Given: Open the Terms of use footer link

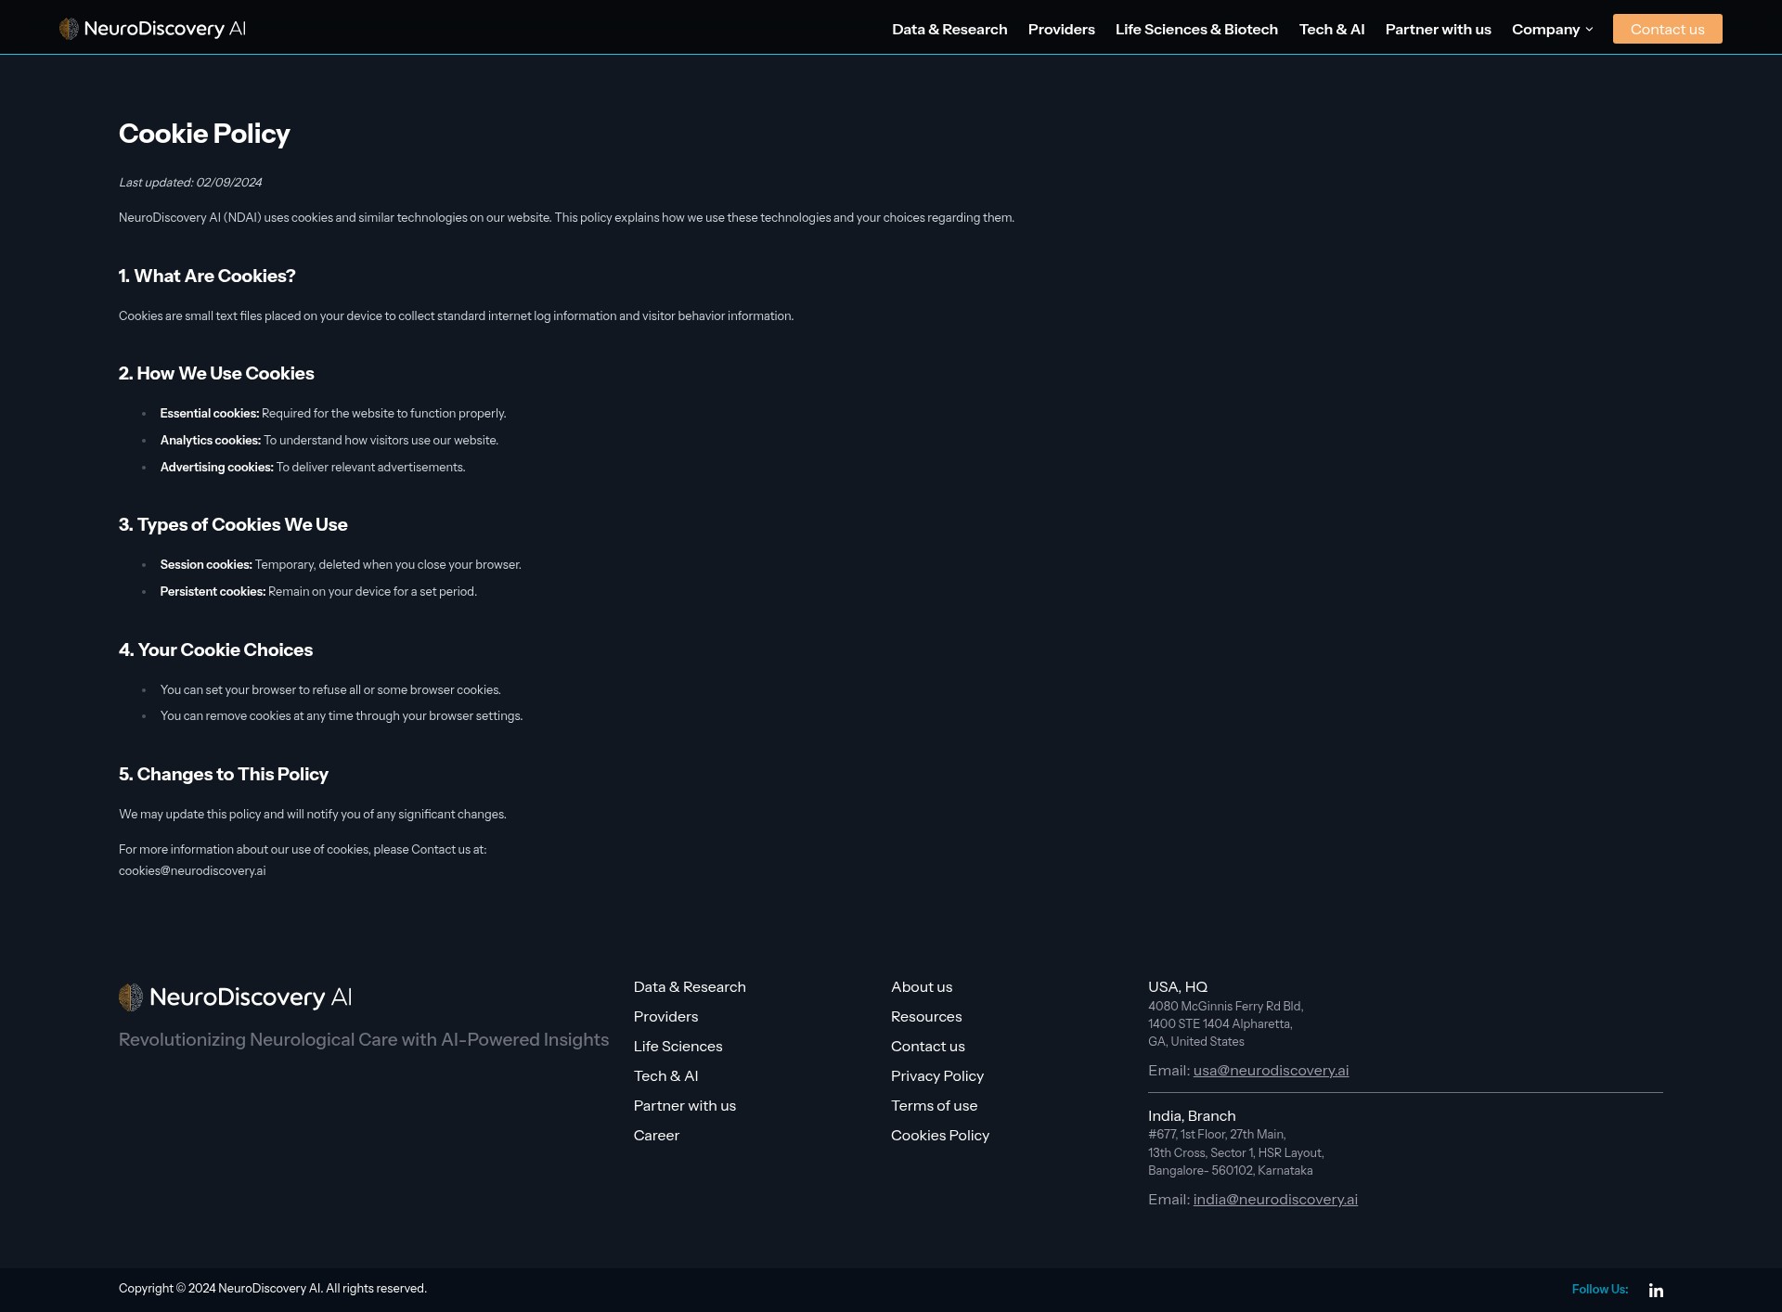Looking at the screenshot, I should [x=934, y=1106].
